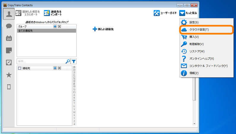236x134 pixels.
Task: Jump to letter Z in index
Action: 74,121
